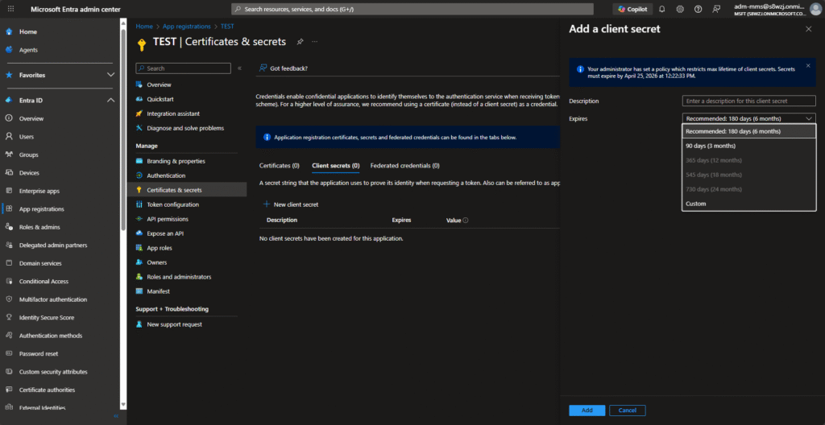Open settings gear icon in top bar
The height and width of the screenshot is (425, 825).
coord(680,9)
